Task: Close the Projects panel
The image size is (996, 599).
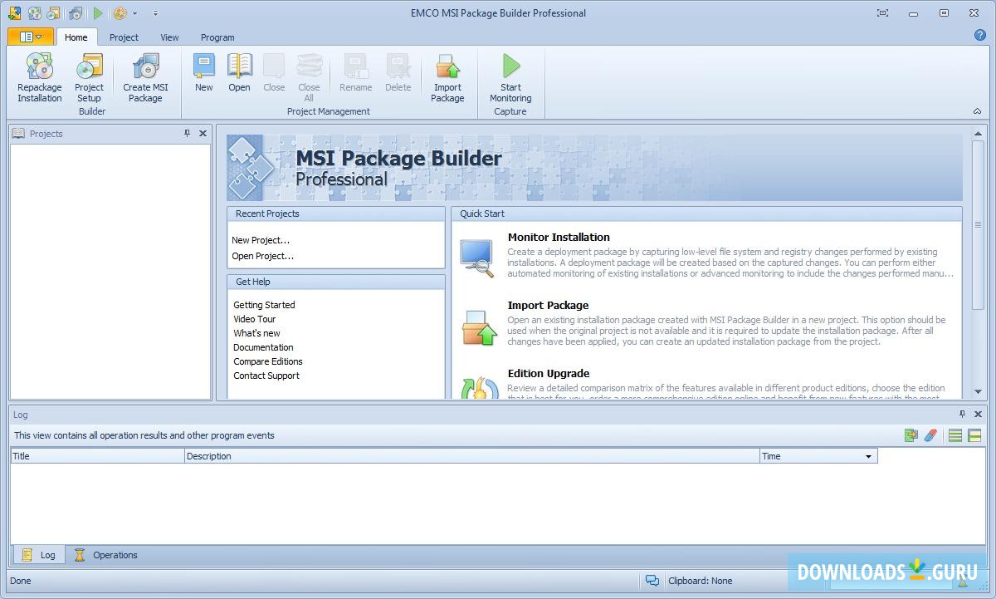Action: pyautogui.click(x=203, y=133)
